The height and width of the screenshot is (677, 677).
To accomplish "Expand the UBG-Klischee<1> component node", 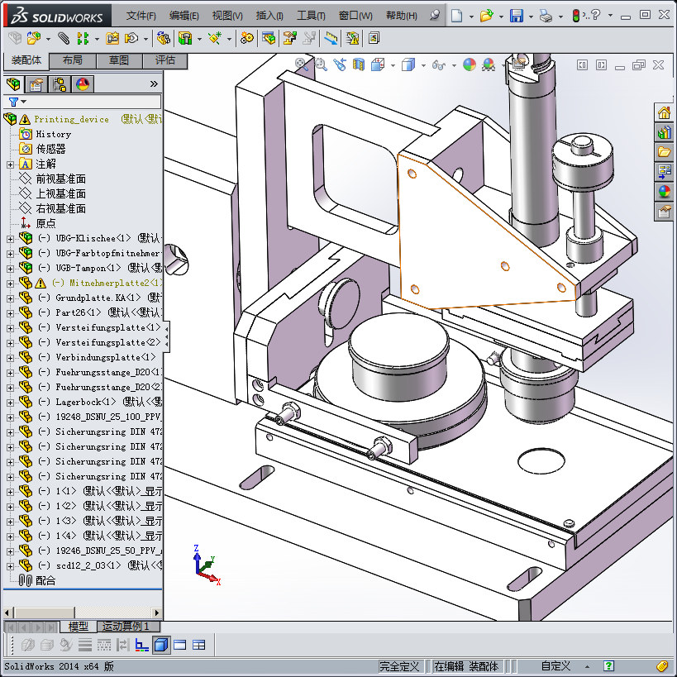I will [x=11, y=239].
